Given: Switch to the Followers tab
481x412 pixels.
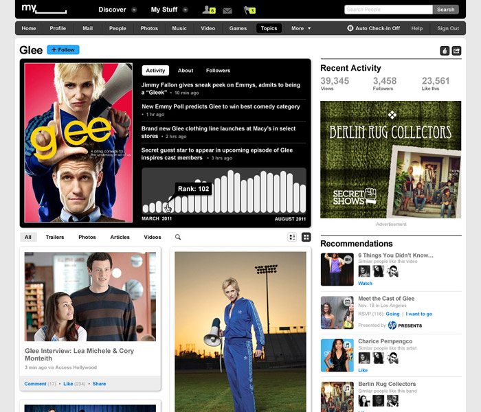Looking at the screenshot, I should coord(218,71).
